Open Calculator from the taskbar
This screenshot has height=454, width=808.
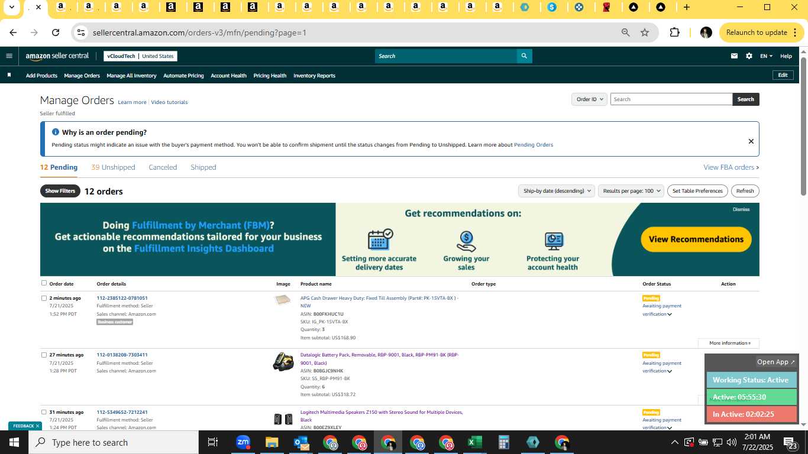[503, 442]
